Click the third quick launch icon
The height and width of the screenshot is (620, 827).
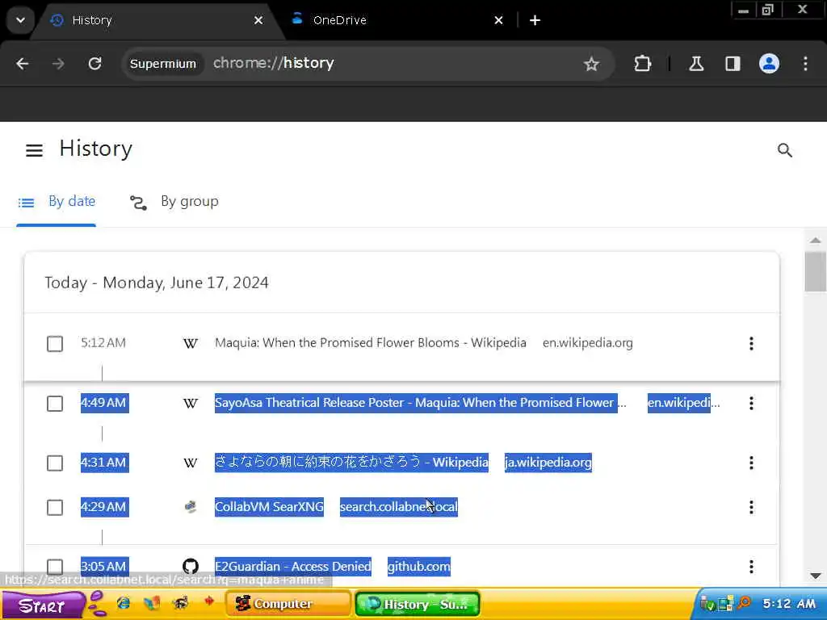180,602
